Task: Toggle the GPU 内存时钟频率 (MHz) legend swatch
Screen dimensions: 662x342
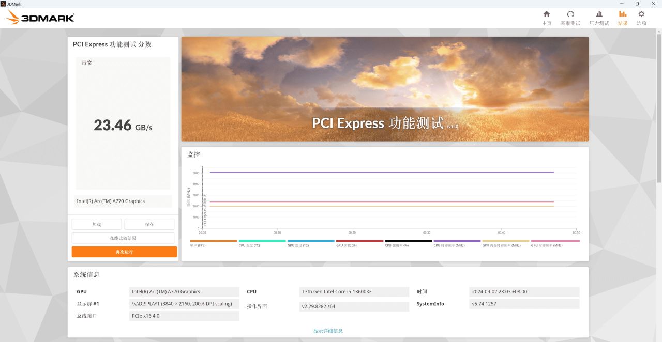Action: (506, 241)
